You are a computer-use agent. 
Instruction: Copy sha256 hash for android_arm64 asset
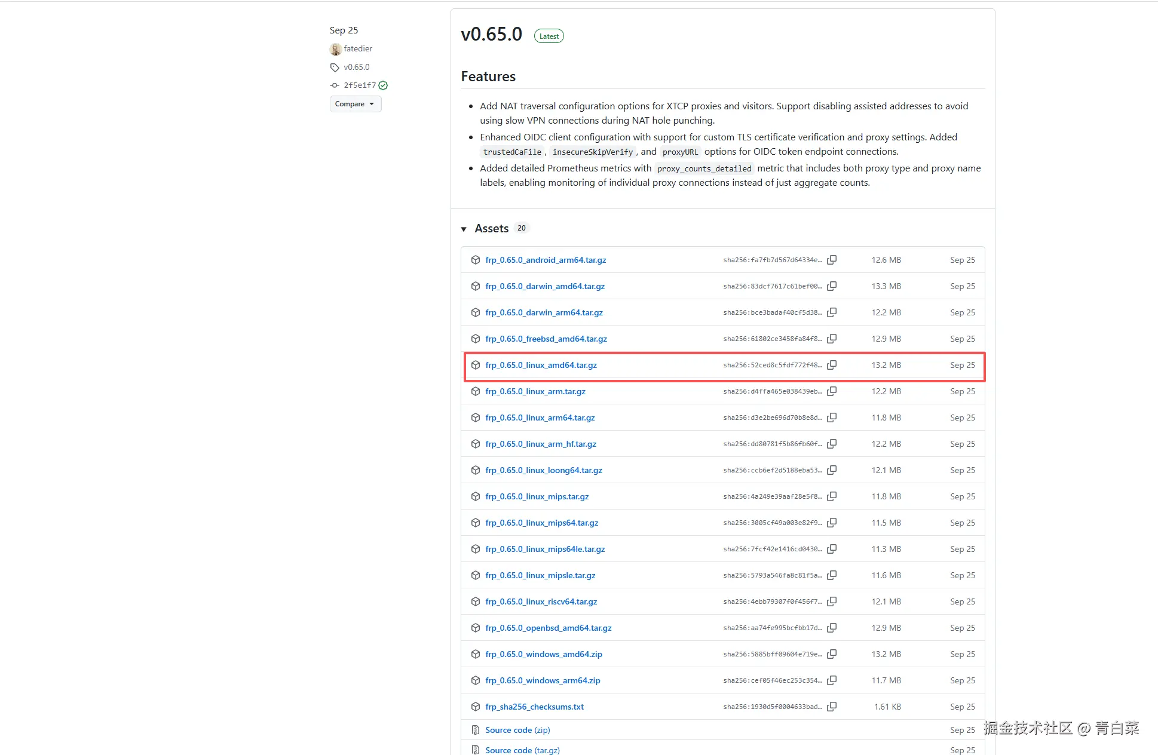point(832,260)
